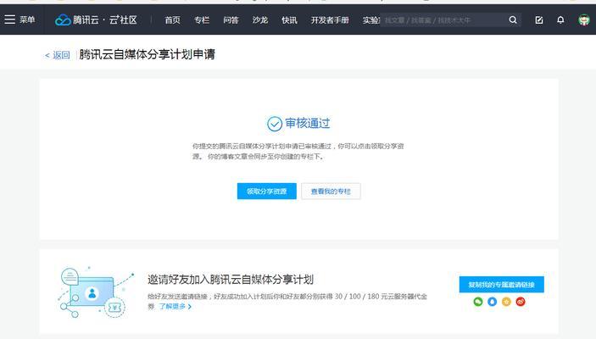Viewport: 596px width, 339px height.
Task: Open the notifications bell icon
Action: (x=560, y=19)
